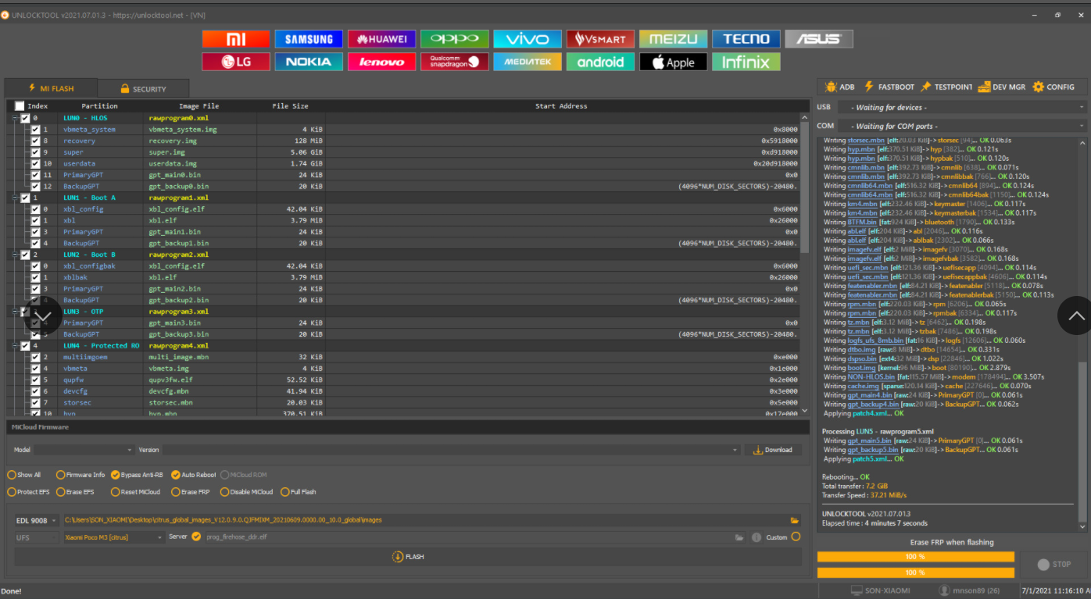Select the vivo brand icon
Screen dimensions: 1091x599
coord(528,39)
